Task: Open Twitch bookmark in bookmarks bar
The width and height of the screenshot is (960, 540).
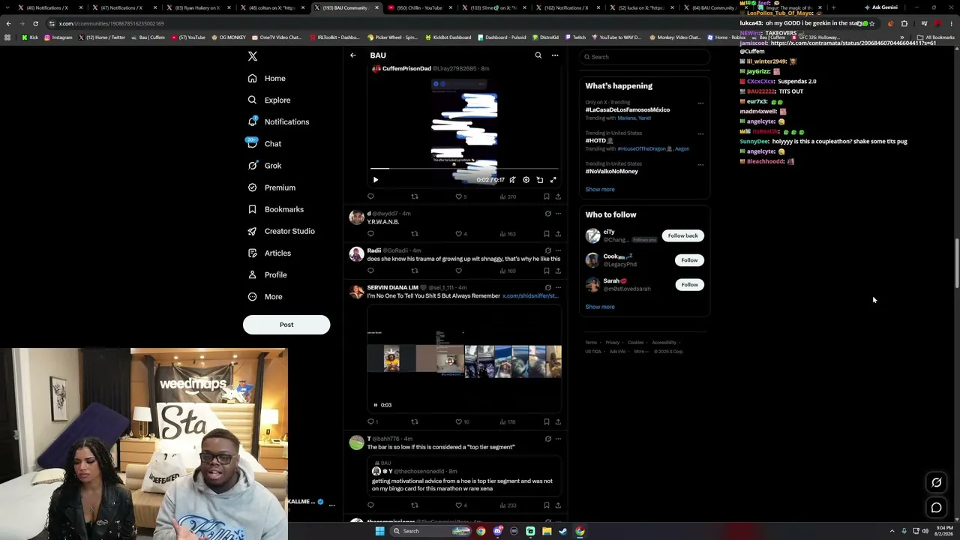Action: coord(575,37)
